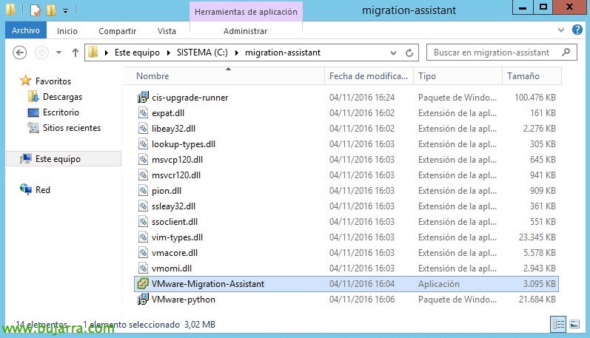
Task: Click the SISTEMA (C:) breadcrumb in address bar
Action: click(203, 53)
